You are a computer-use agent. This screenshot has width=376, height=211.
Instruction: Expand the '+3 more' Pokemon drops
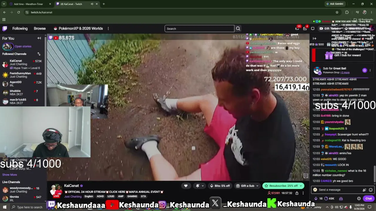tap(345, 73)
